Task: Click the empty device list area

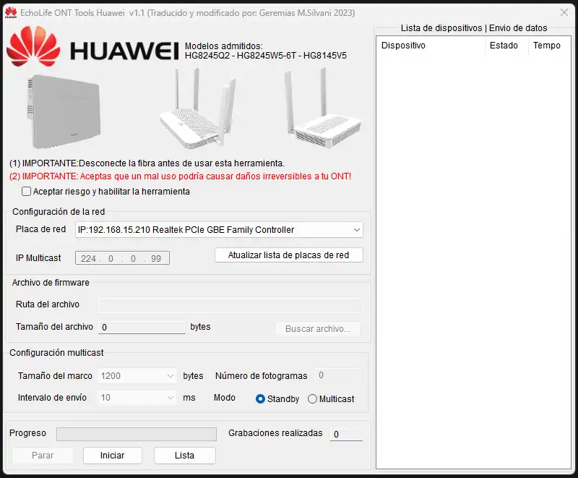Action: coord(474,262)
